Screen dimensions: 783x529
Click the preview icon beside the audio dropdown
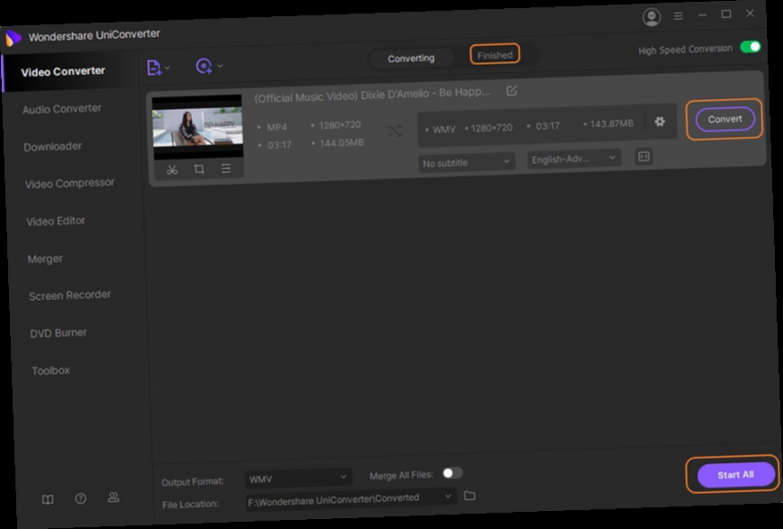643,156
